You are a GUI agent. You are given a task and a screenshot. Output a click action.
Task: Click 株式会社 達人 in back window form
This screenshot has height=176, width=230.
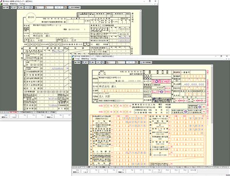(42, 35)
